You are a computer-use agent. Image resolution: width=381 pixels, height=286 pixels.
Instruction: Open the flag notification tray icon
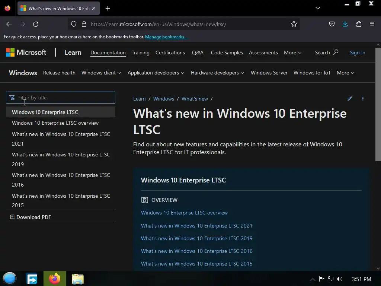[x=322, y=279]
